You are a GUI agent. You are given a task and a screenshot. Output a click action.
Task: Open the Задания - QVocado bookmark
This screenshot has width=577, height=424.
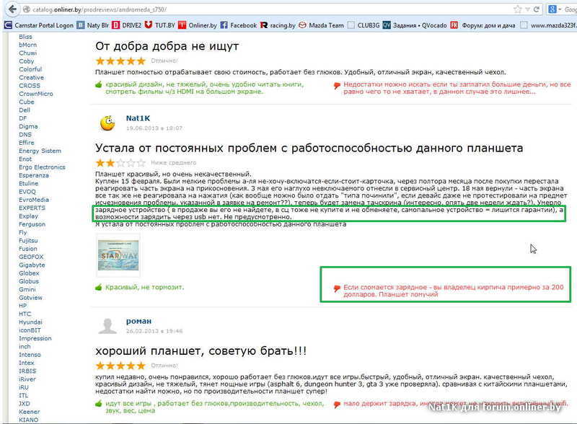[415, 25]
